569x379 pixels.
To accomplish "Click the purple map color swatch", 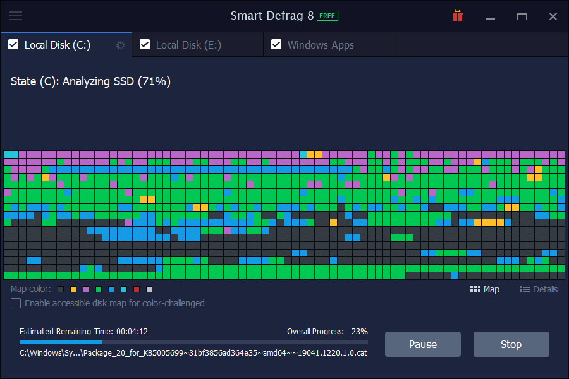I will (86, 289).
